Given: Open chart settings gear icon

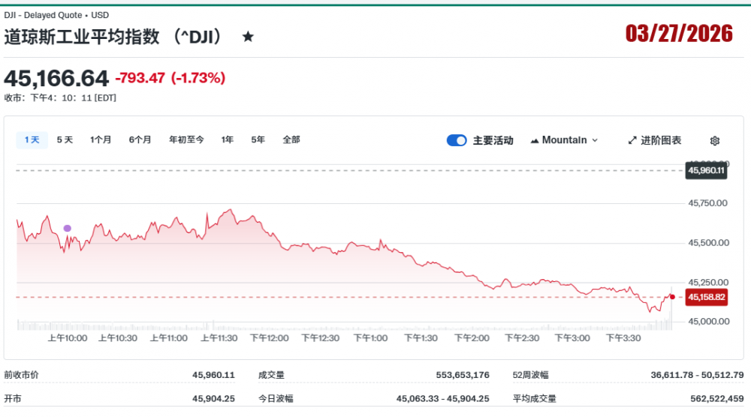Looking at the screenshot, I should 714,141.
